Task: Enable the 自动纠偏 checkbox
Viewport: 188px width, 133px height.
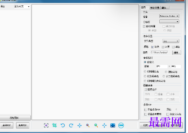Action: point(144,26)
